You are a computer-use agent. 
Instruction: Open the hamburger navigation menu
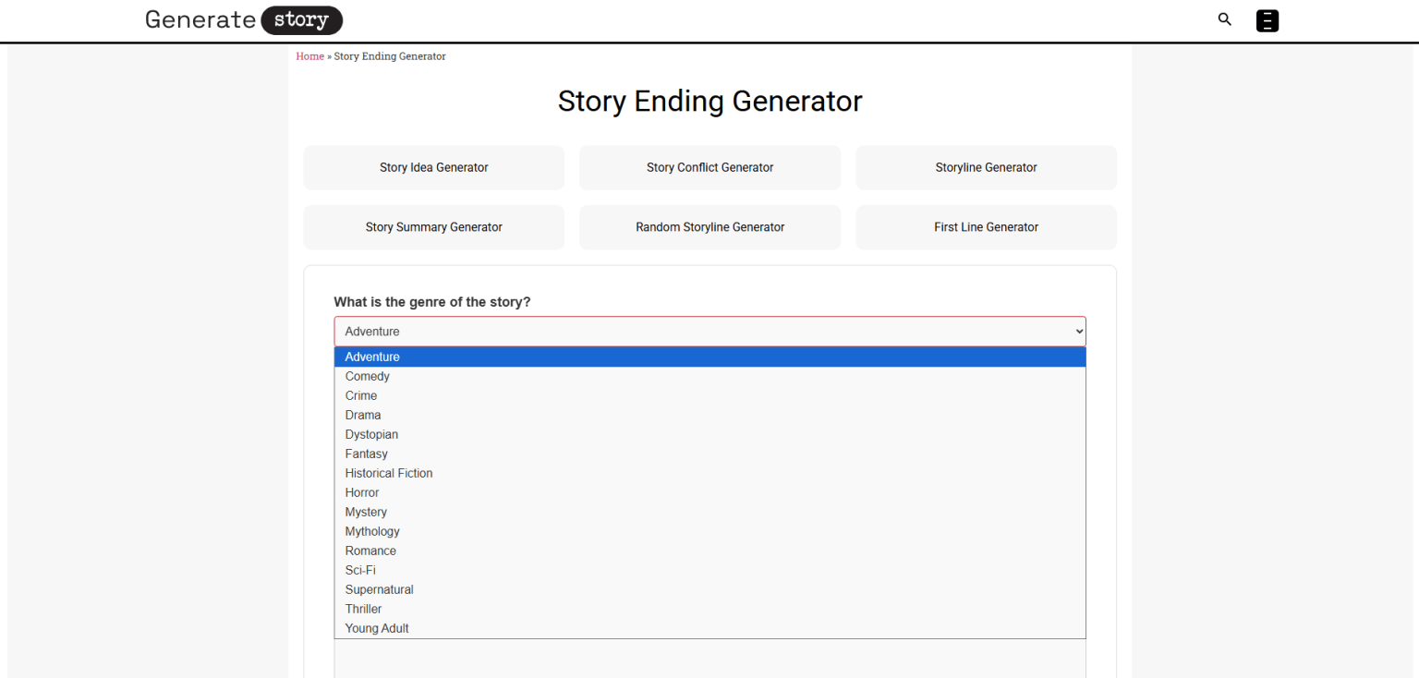1267,19
